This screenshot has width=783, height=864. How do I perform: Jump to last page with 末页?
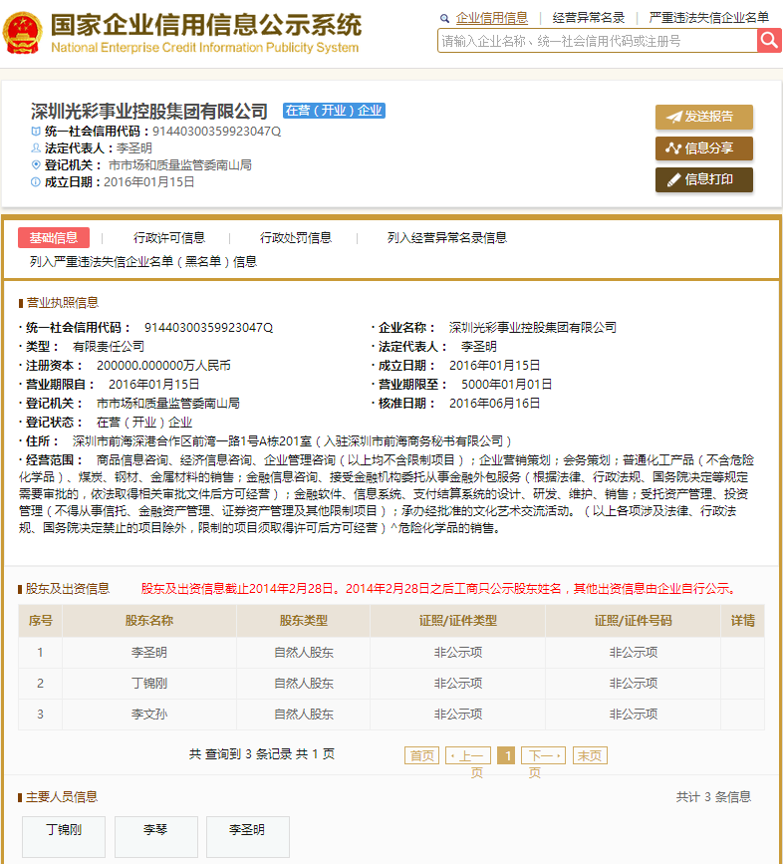coord(590,755)
